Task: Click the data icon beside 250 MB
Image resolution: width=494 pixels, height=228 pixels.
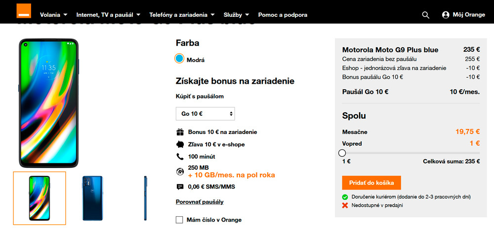Action: click(x=180, y=171)
